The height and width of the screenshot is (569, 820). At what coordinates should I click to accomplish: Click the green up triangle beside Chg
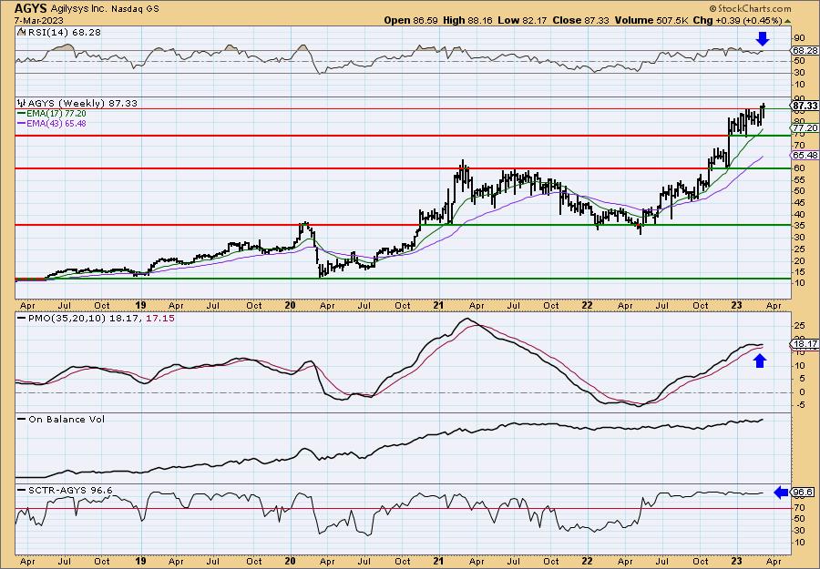point(787,21)
